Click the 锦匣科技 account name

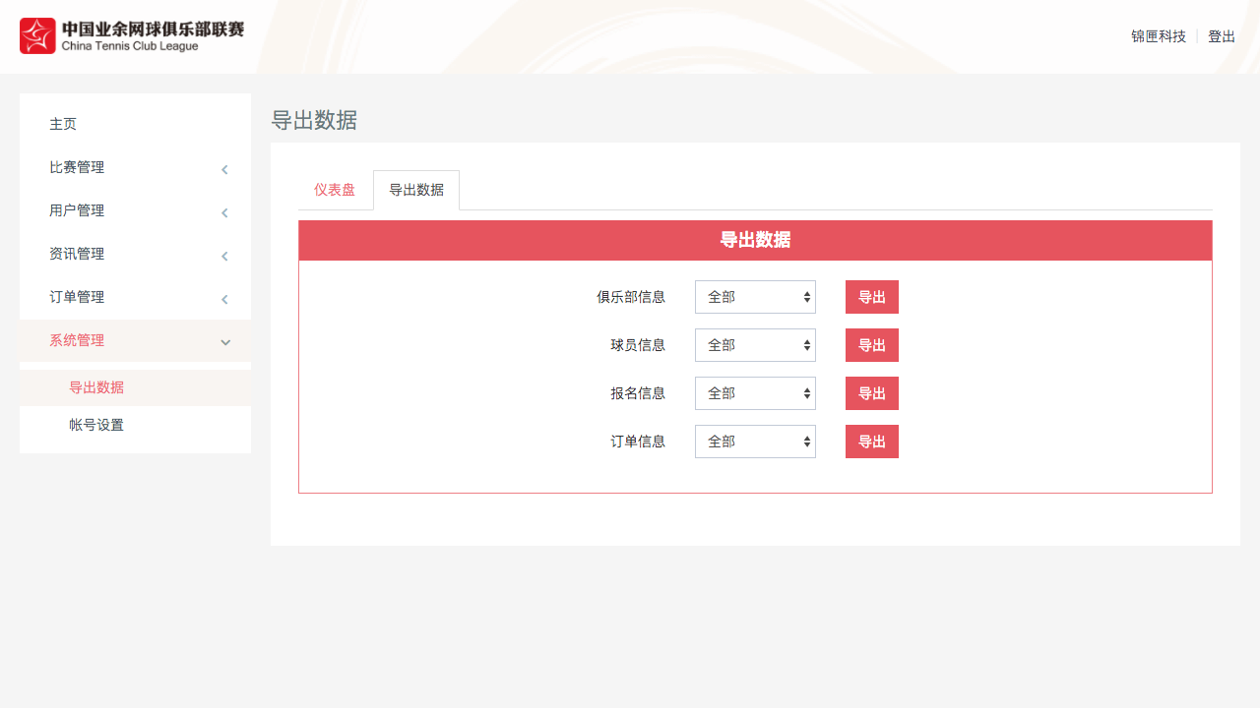tap(1159, 36)
